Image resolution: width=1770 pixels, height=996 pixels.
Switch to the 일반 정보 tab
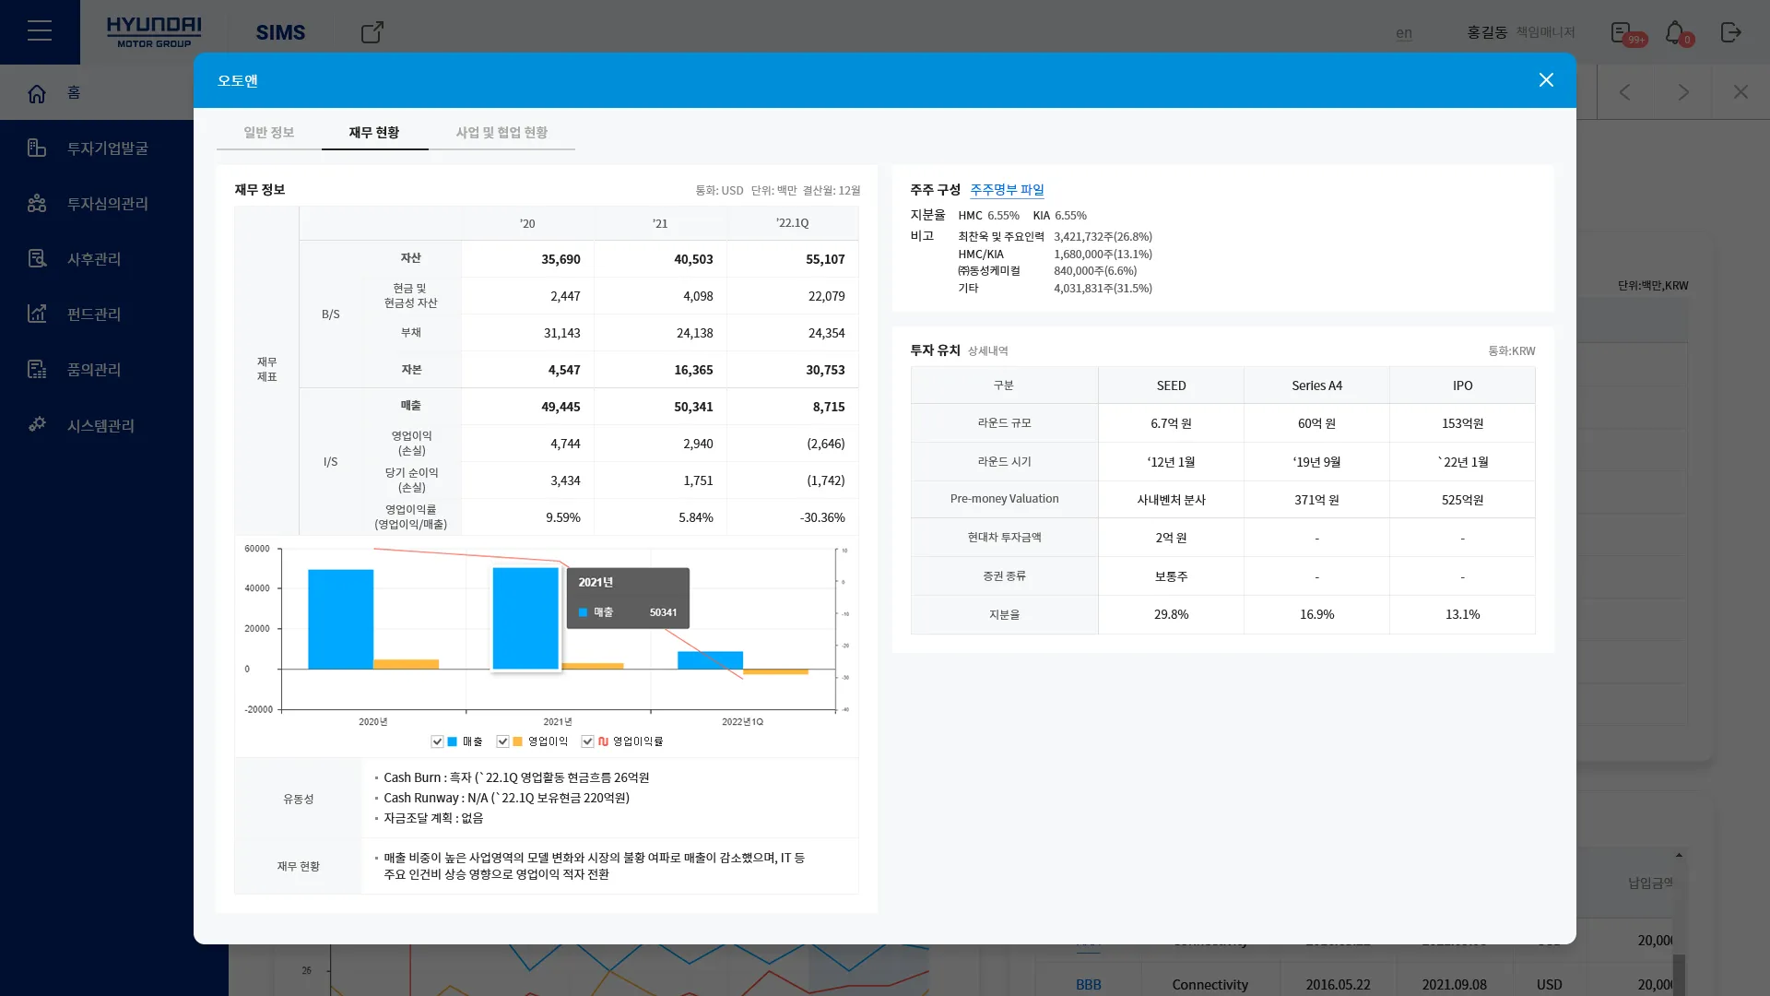[x=269, y=132]
